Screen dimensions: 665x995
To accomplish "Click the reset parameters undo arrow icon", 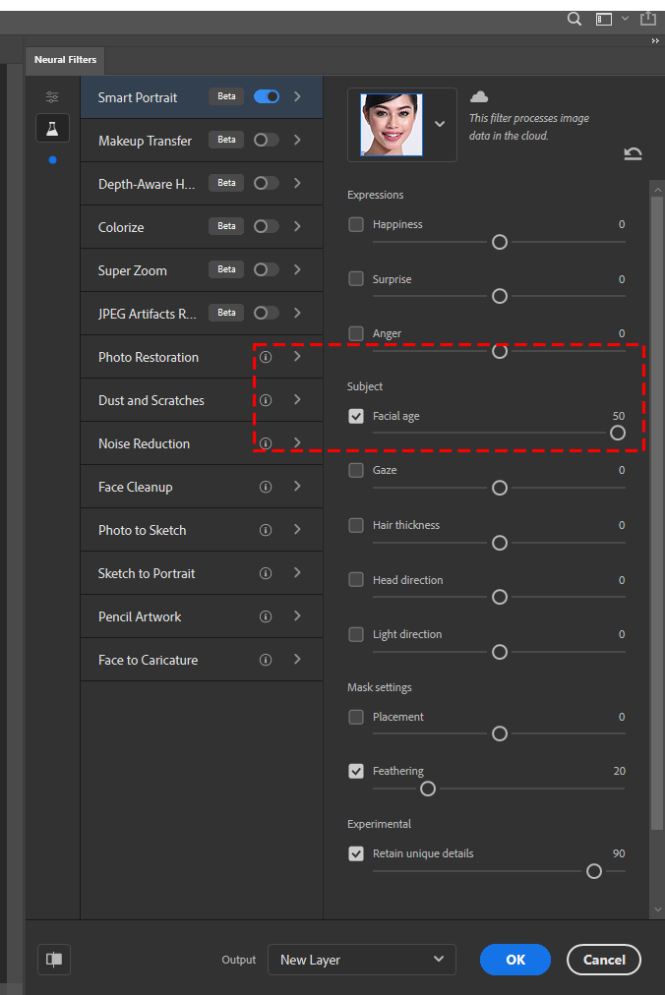I will [x=633, y=153].
